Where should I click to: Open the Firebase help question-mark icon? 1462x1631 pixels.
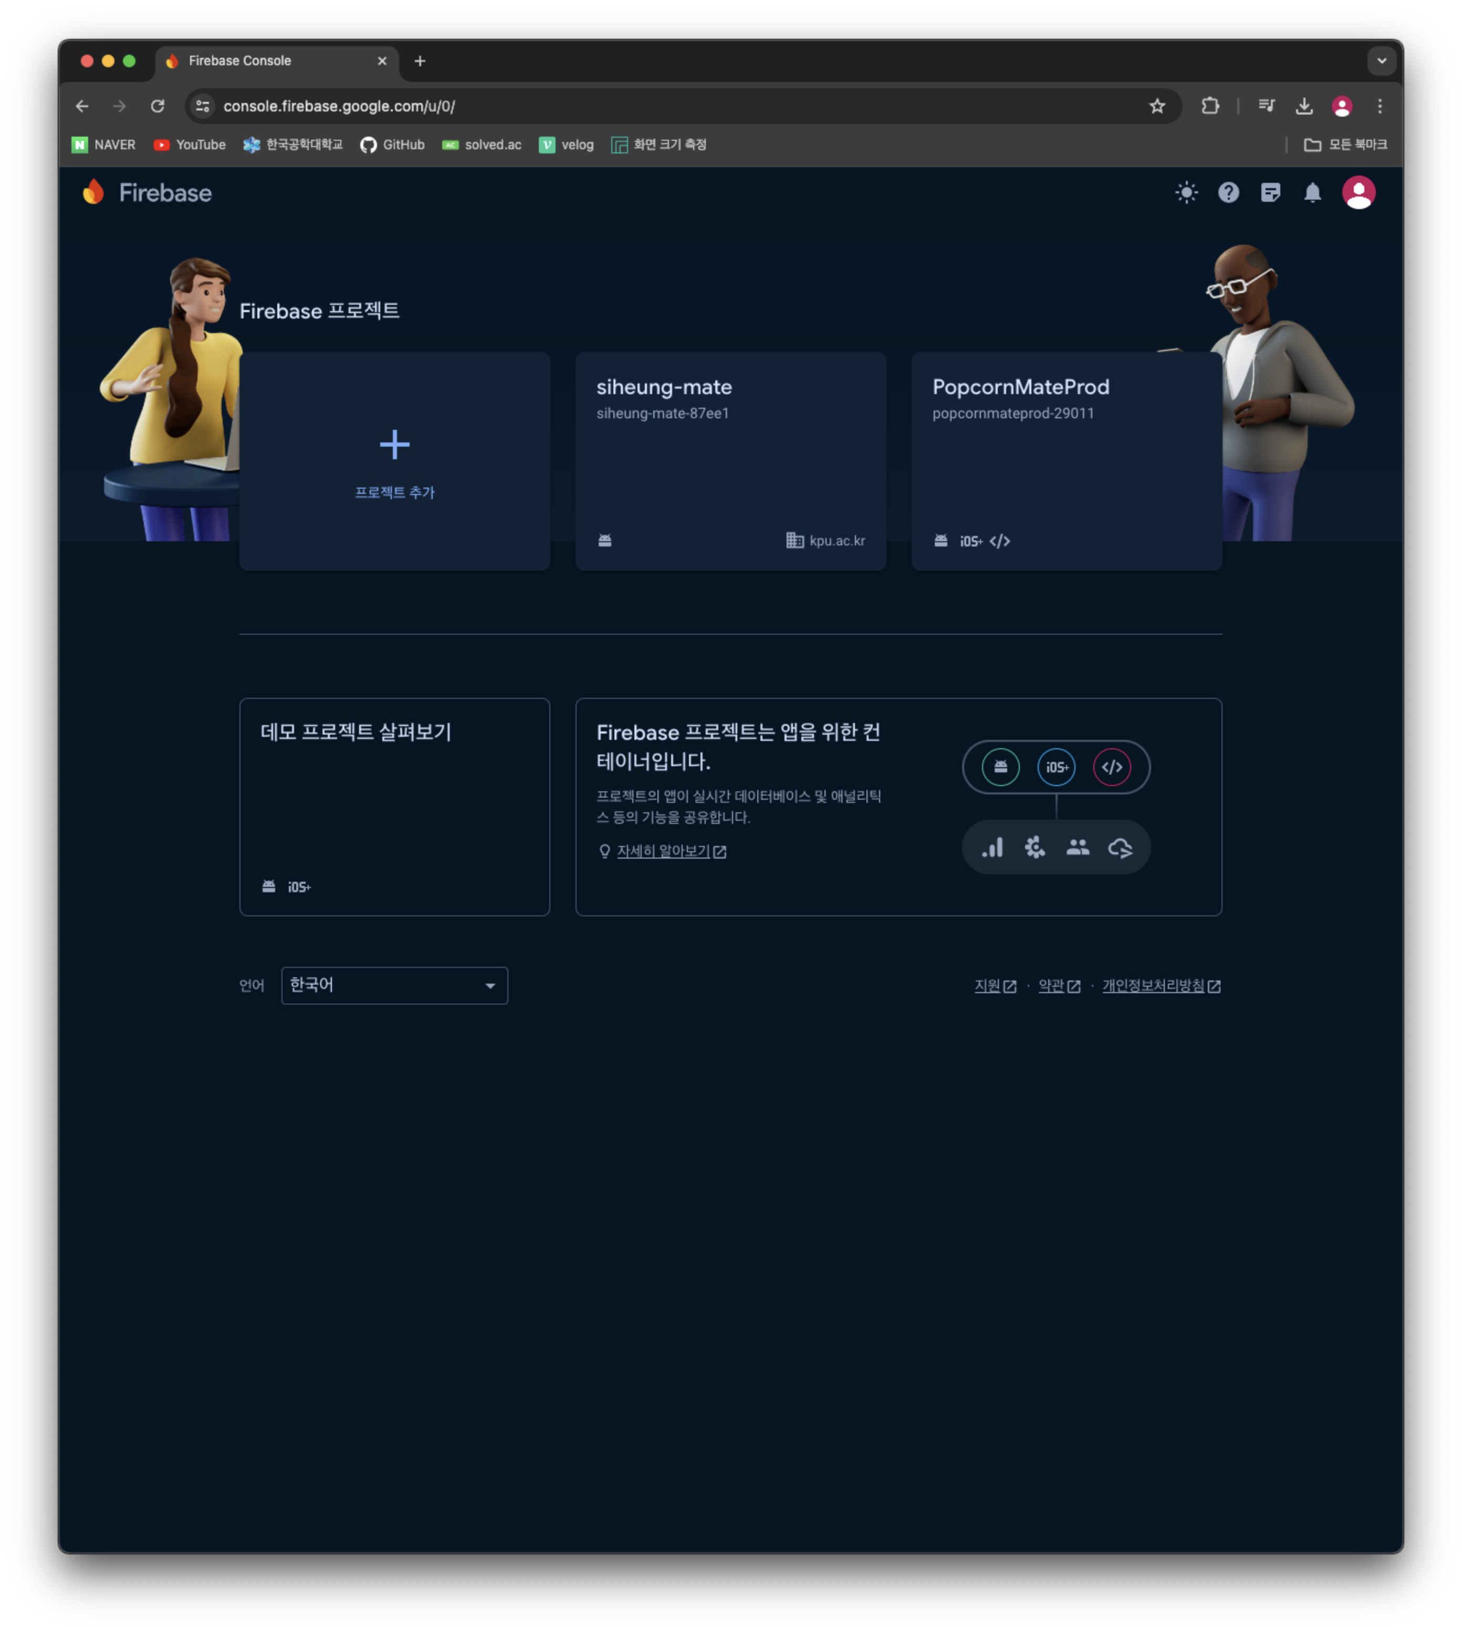(1228, 192)
